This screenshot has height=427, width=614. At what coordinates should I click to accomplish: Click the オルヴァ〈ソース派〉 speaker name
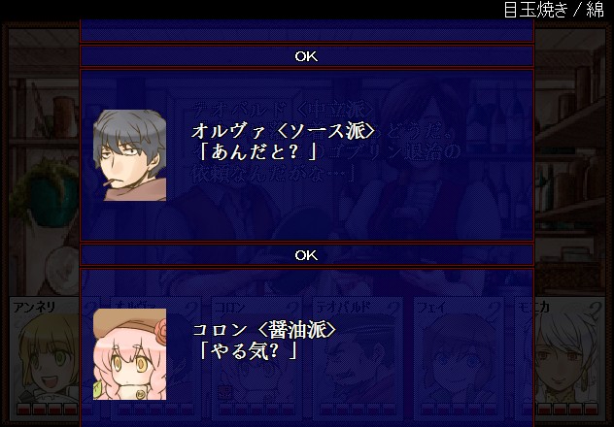[x=284, y=131]
